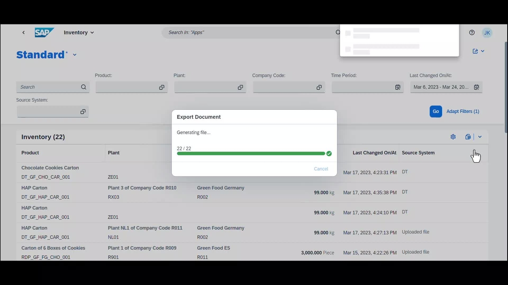
Task: Click the export to spreadsheet icon
Action: 468,137
